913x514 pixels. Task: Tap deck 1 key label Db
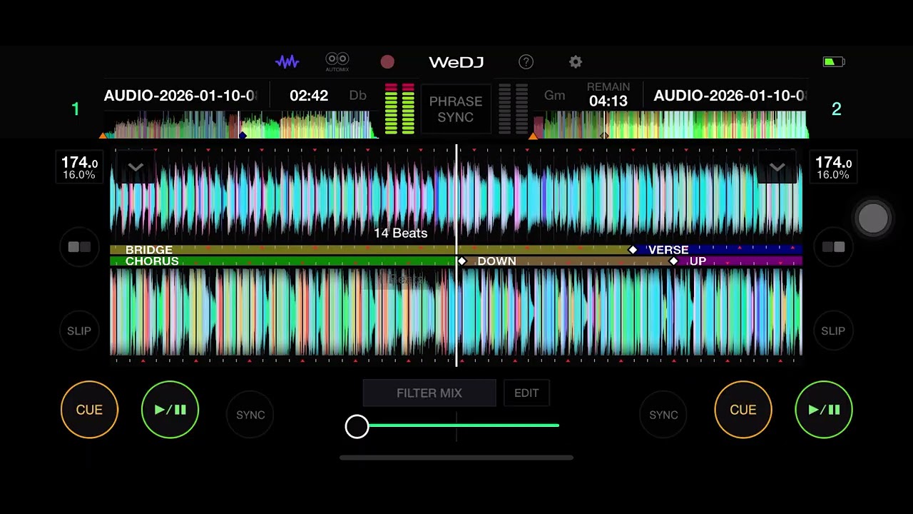357,96
